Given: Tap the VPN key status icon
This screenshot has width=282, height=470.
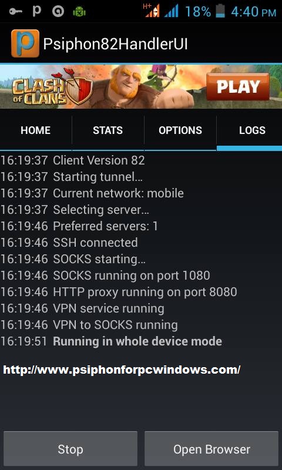Looking at the screenshot, I should pos(15,11).
